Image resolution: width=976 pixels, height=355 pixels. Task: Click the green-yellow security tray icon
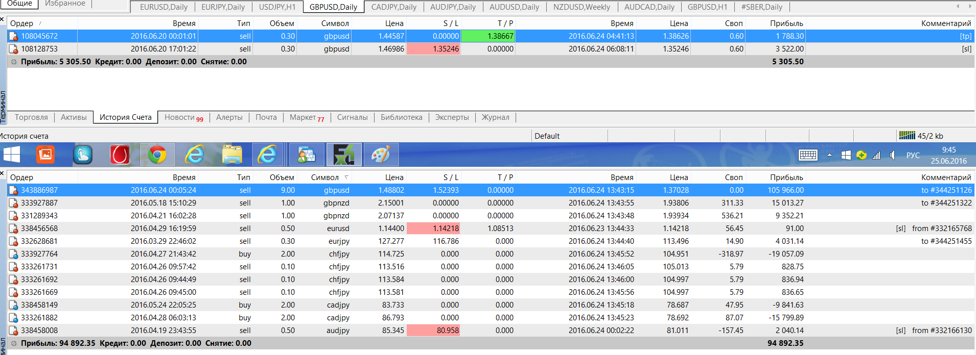coord(862,155)
